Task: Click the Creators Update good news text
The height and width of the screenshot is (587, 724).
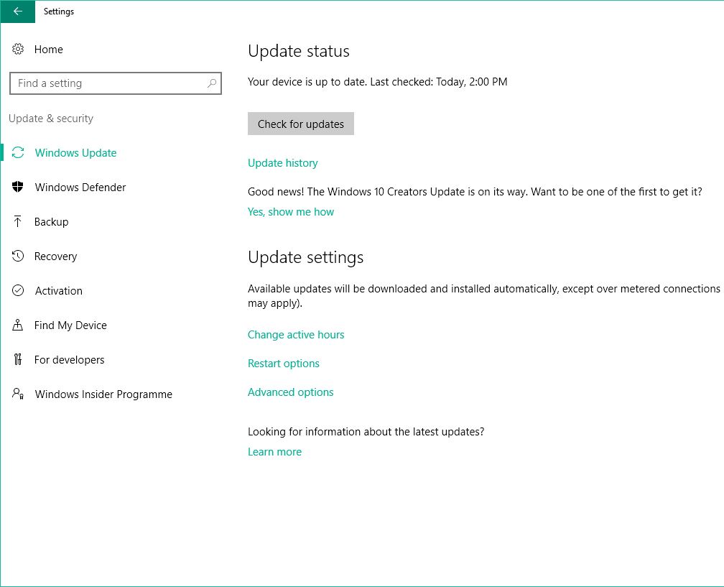Action: point(475,192)
